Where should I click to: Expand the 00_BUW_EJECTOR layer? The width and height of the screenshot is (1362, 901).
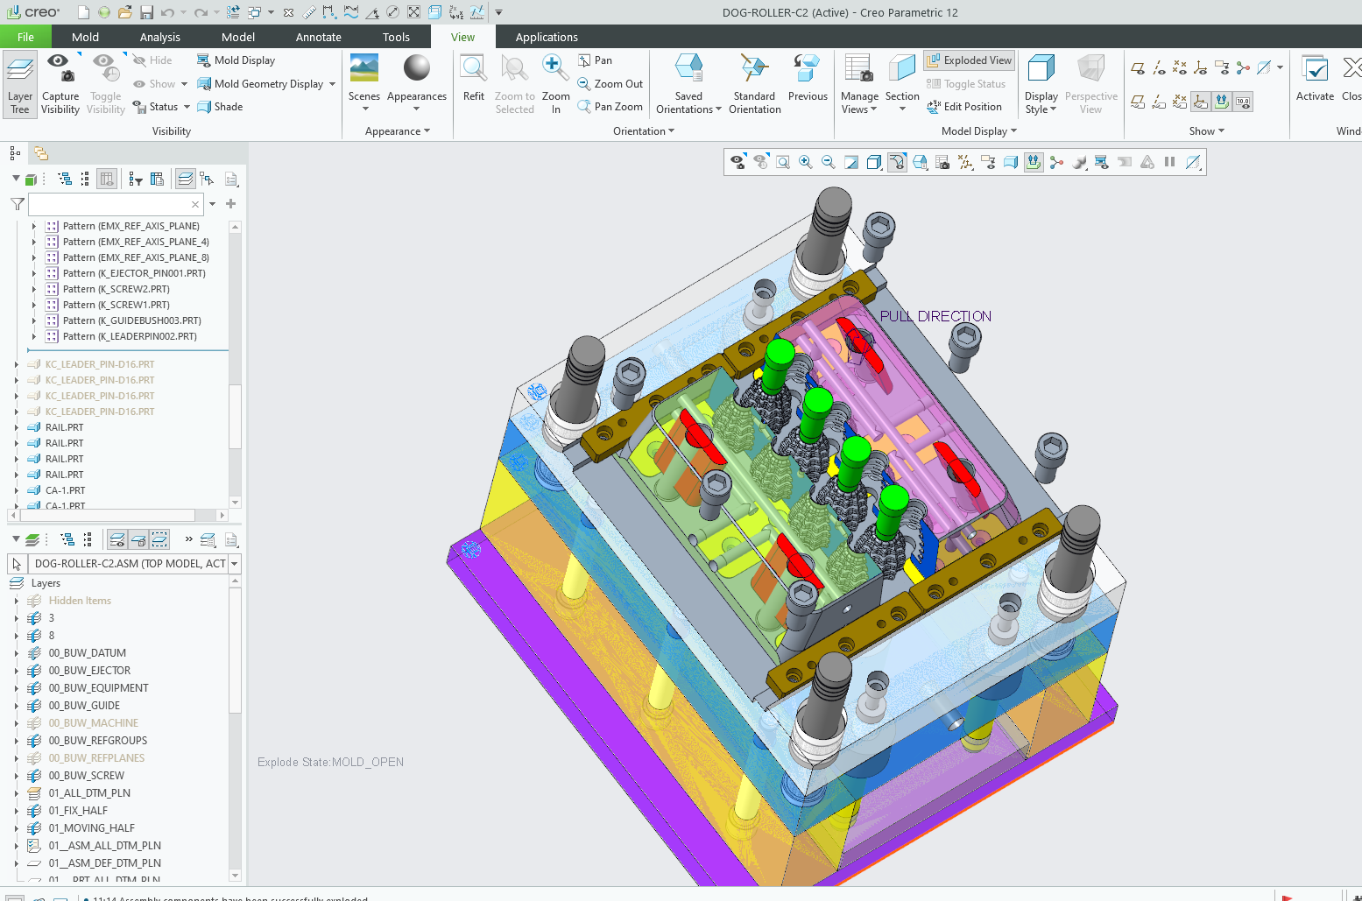coord(17,671)
